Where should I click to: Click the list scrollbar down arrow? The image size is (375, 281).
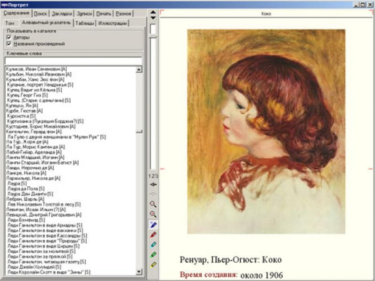pyautogui.click(x=139, y=271)
